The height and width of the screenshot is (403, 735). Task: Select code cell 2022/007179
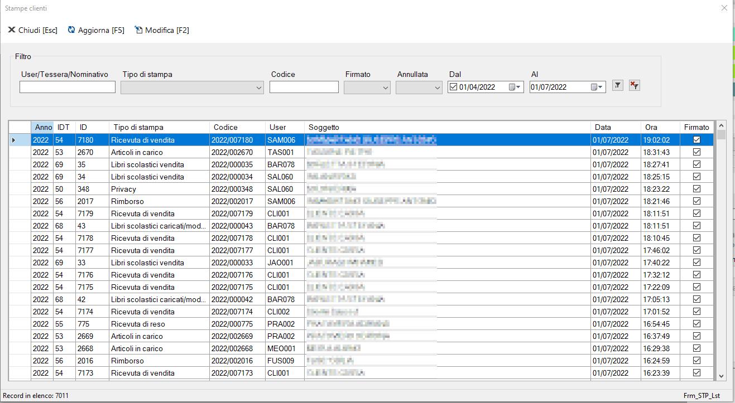pyautogui.click(x=237, y=213)
